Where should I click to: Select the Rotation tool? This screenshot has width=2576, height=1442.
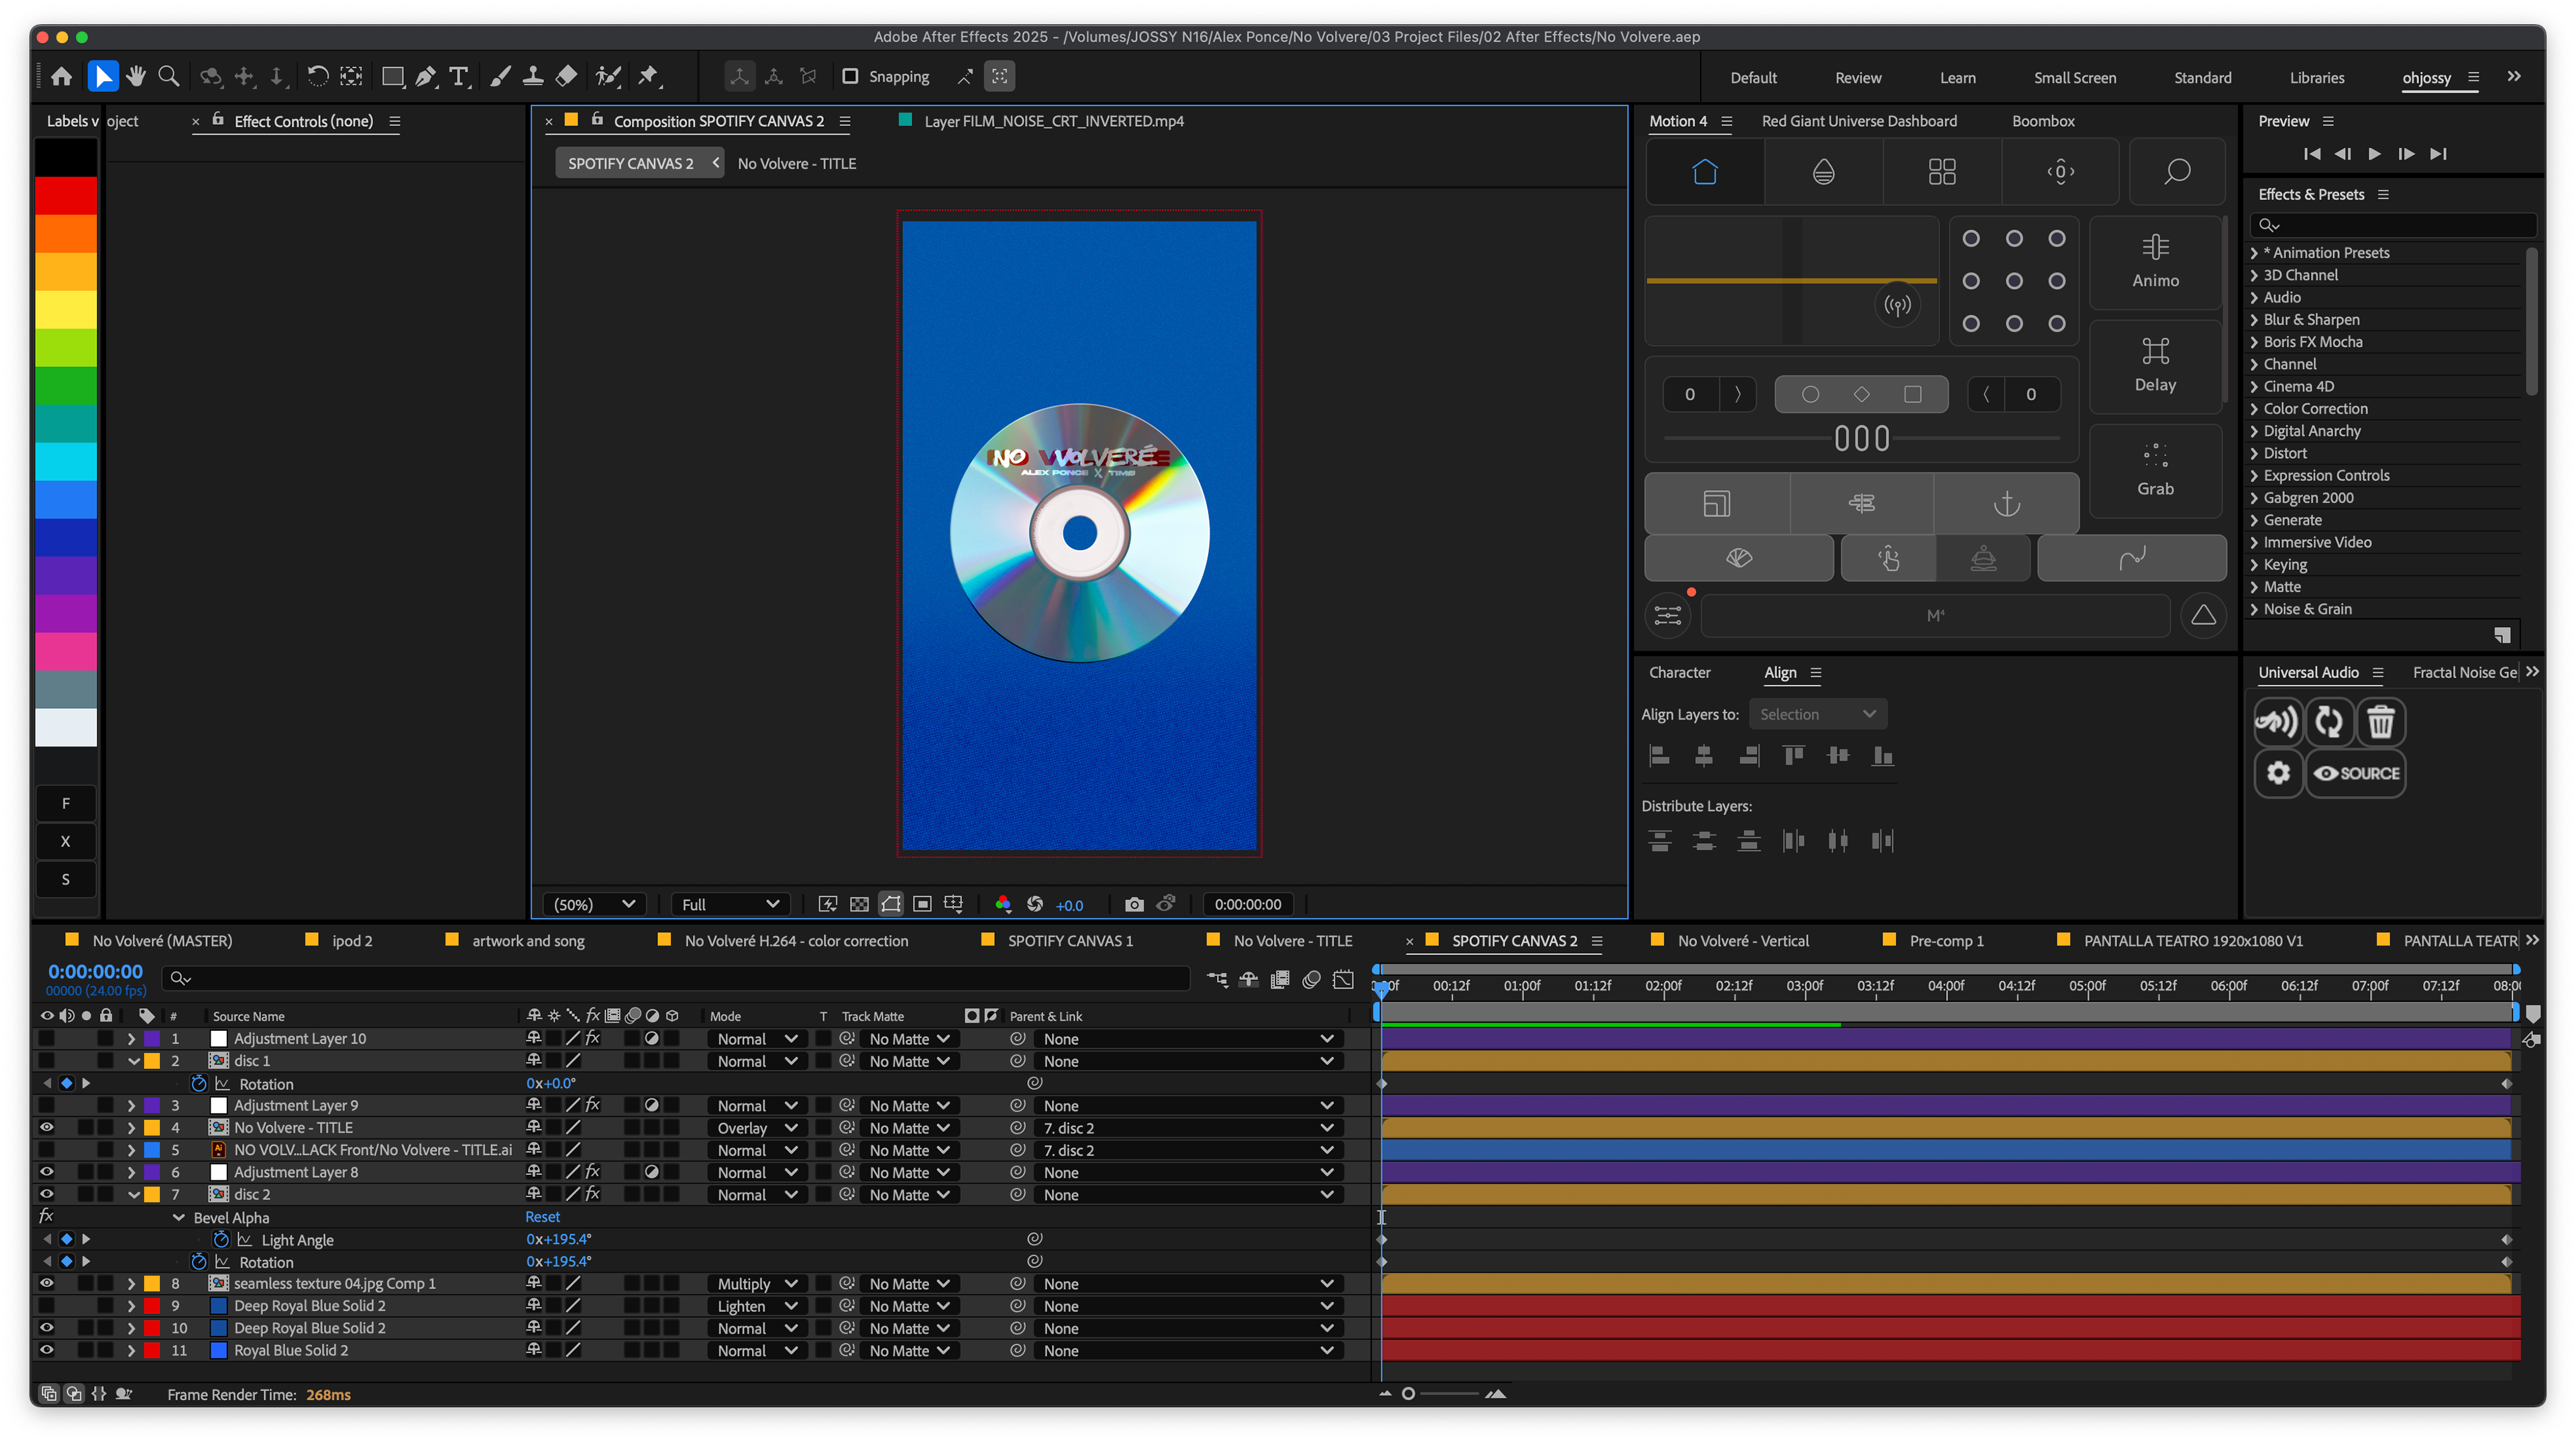(317, 76)
